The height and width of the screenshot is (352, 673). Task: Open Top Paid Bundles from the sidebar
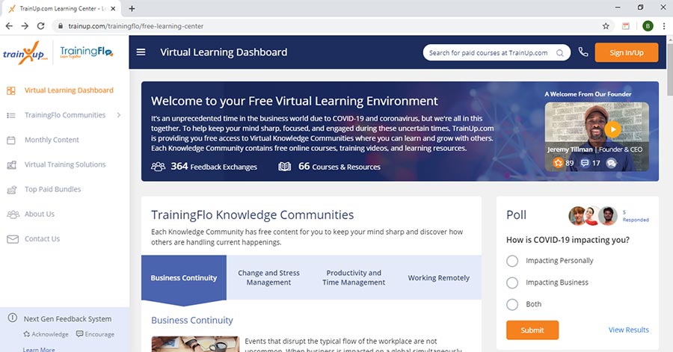pos(53,189)
